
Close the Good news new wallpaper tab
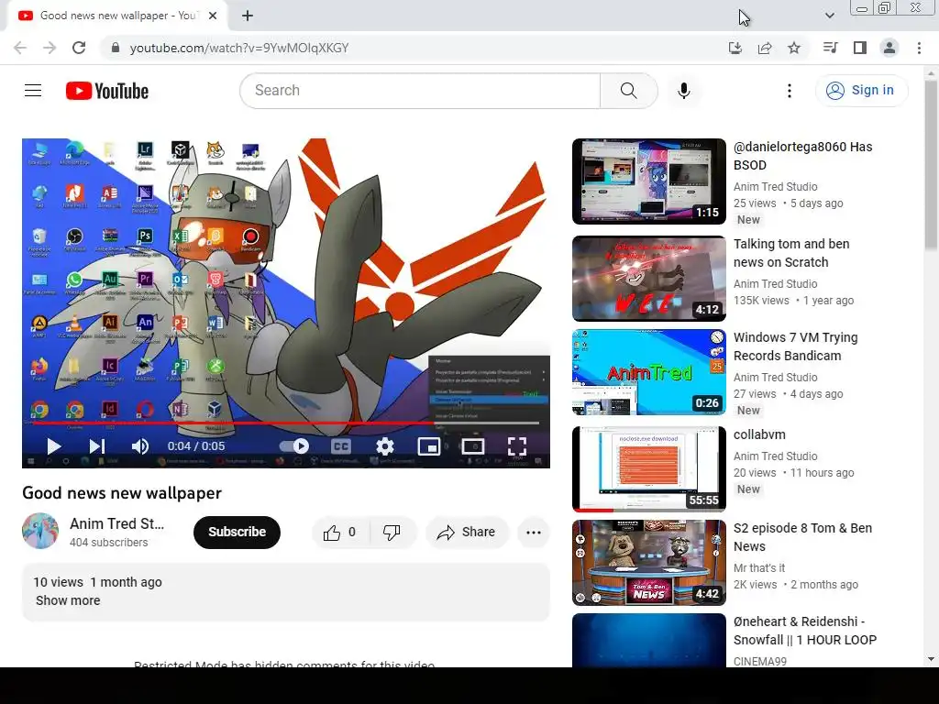tap(213, 16)
